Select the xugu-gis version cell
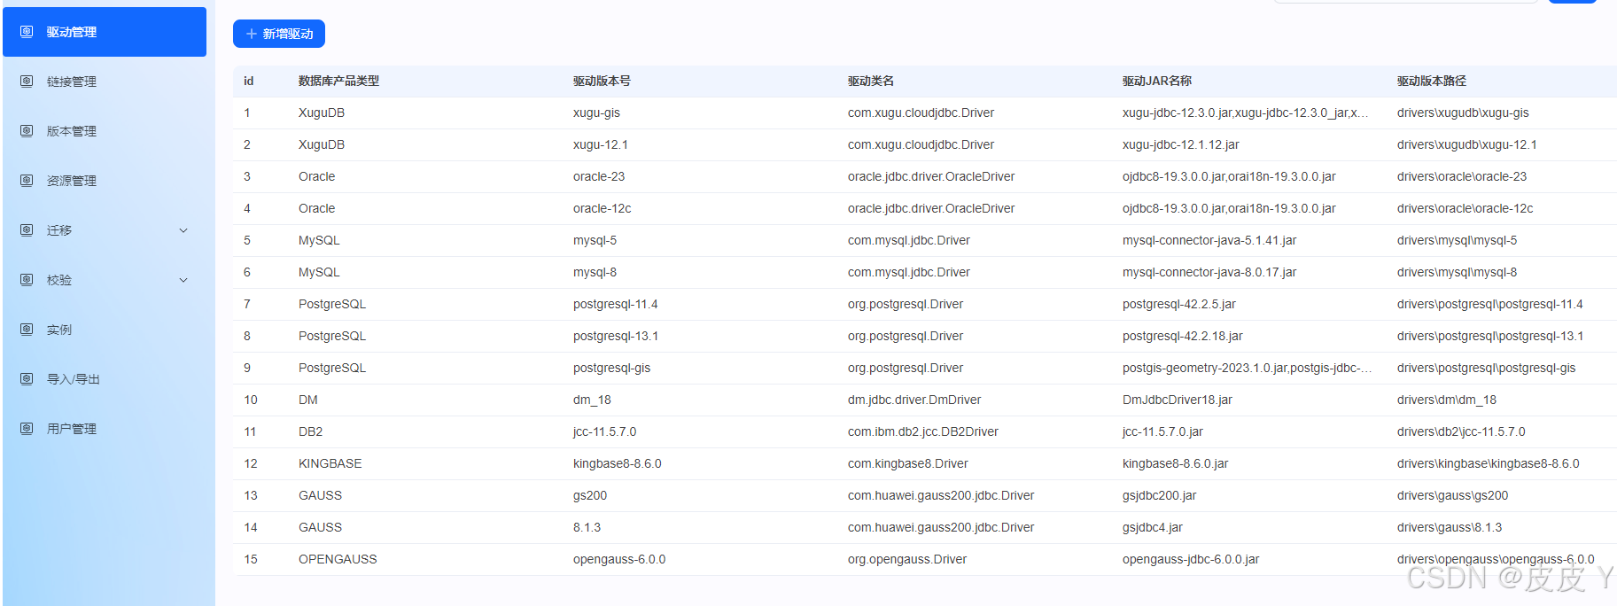The width and height of the screenshot is (1617, 606). click(x=596, y=113)
